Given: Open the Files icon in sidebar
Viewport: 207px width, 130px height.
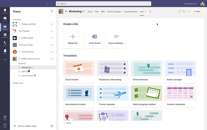Looking at the screenshot, I should click(5, 52).
